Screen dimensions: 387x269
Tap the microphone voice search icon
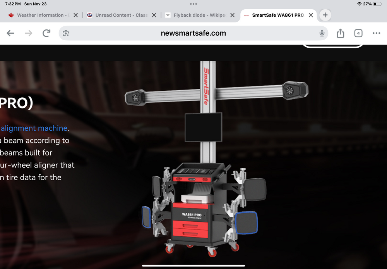(x=322, y=33)
